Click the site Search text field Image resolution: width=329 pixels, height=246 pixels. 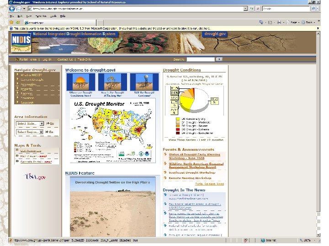pyautogui.click(x=201, y=59)
